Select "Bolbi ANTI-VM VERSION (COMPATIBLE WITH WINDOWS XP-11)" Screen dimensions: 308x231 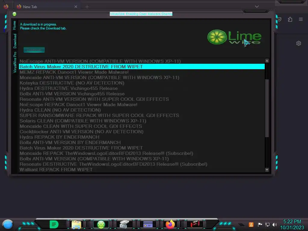pyautogui.click(x=142, y=159)
